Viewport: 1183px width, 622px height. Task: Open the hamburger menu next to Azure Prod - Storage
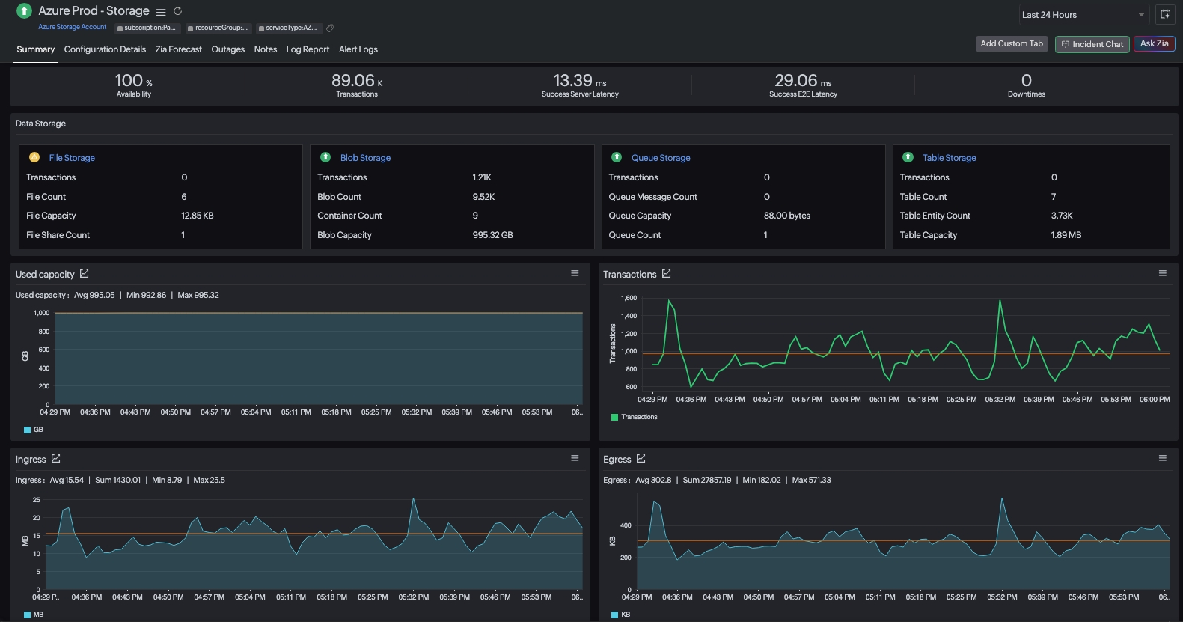point(161,12)
